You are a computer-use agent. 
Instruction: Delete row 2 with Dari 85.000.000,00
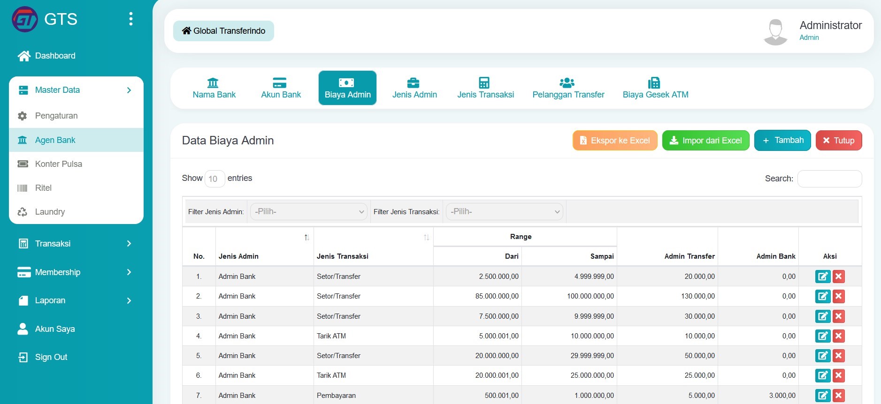pyautogui.click(x=839, y=296)
